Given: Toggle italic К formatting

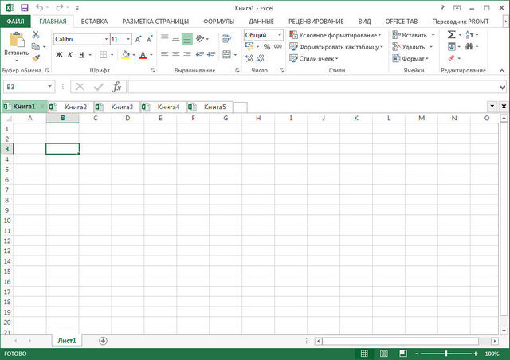Looking at the screenshot, I should 70,54.
